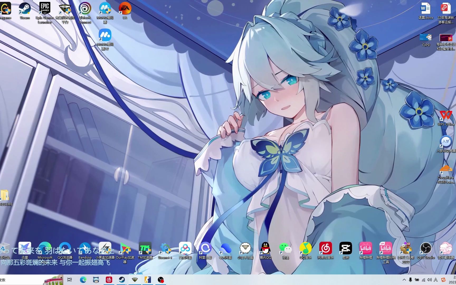Switch to CS:GO in the taskbar
This screenshot has width=456, height=285.
pyautogui.click(x=148, y=280)
